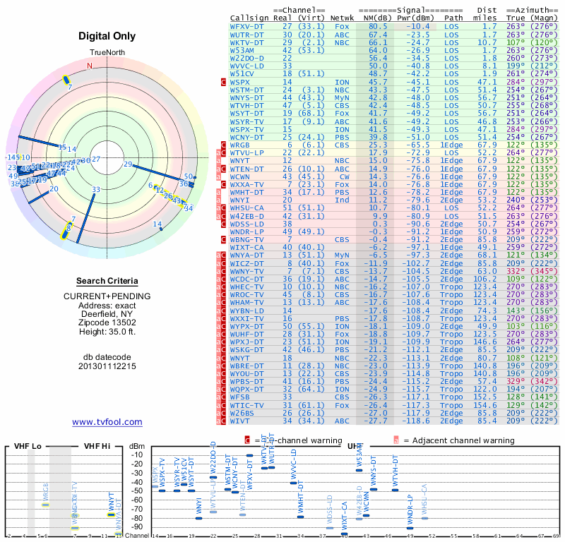Click the adjacent channel warning legend swatch
Screen dimensions: 565x542
pyautogui.click(x=396, y=440)
